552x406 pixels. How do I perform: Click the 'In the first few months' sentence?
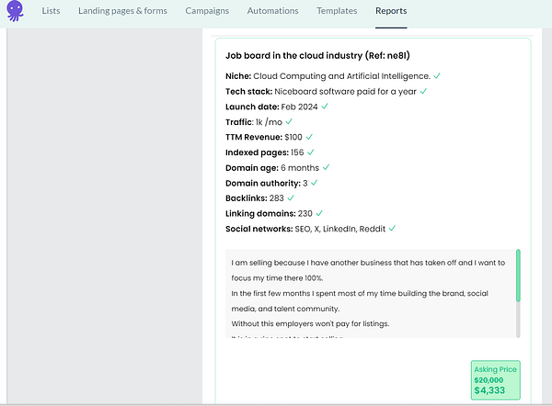[360, 301]
